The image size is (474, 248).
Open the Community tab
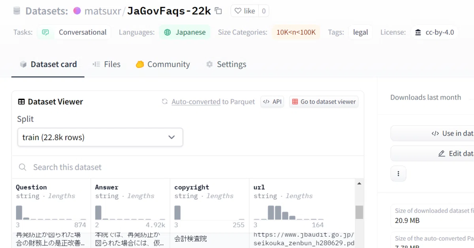coord(163,64)
